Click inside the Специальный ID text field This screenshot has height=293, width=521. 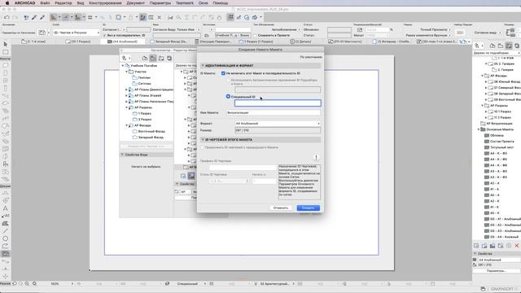(278, 103)
